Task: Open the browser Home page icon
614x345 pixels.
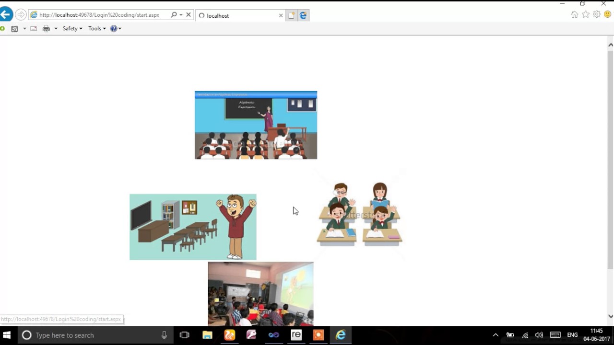Action: point(574,14)
